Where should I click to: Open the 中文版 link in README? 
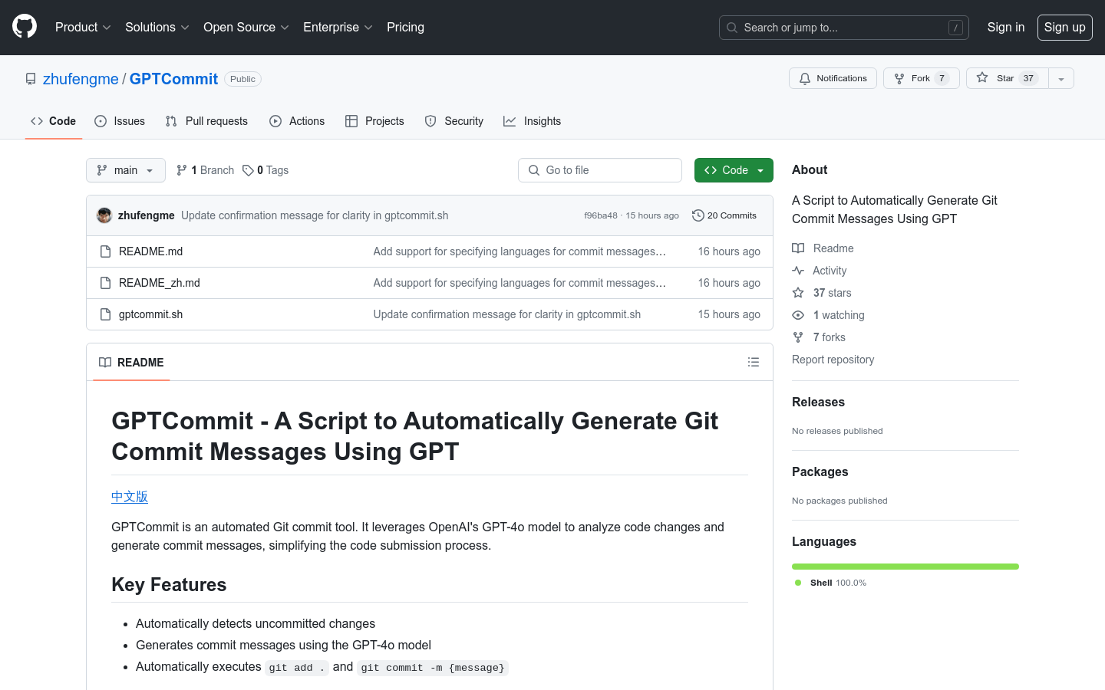(130, 497)
